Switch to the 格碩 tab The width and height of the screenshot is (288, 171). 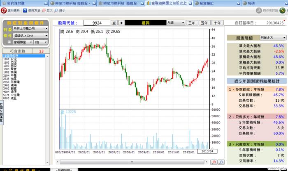tap(265, 3)
